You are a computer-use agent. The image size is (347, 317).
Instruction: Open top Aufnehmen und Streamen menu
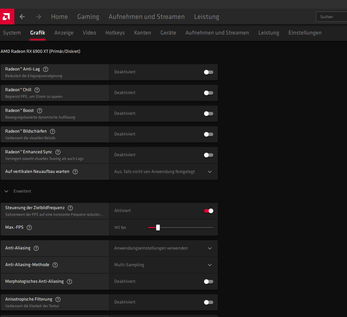(x=146, y=17)
